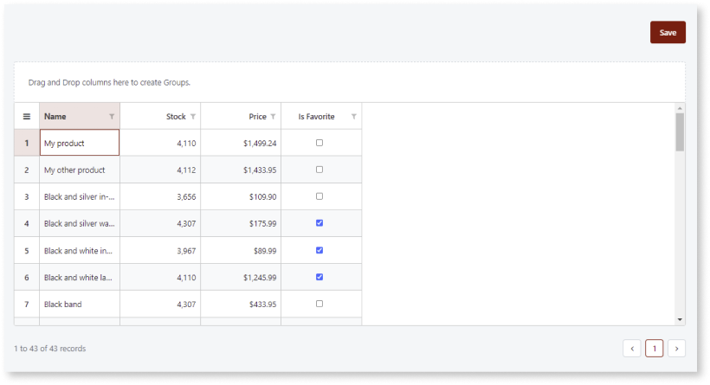Click the price $89.99
This screenshot has height=385, width=710.
pos(265,251)
